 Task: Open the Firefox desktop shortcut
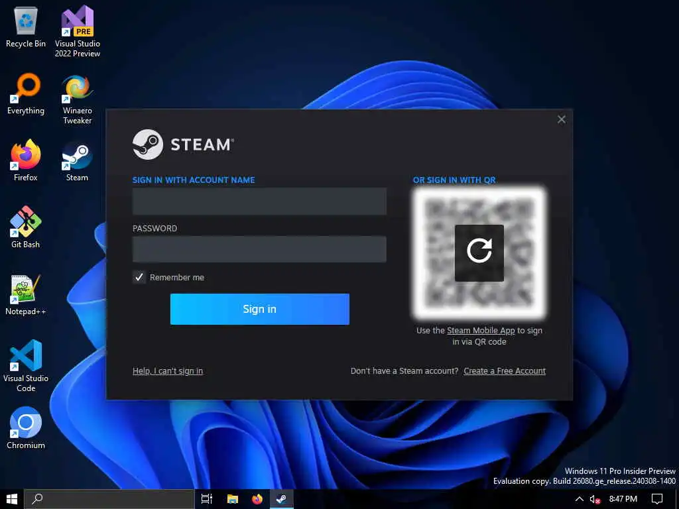click(26, 160)
